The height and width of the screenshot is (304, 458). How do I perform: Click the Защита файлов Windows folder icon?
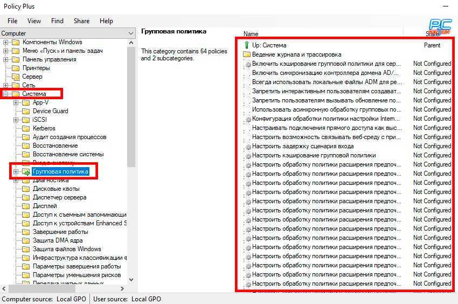tap(26, 249)
